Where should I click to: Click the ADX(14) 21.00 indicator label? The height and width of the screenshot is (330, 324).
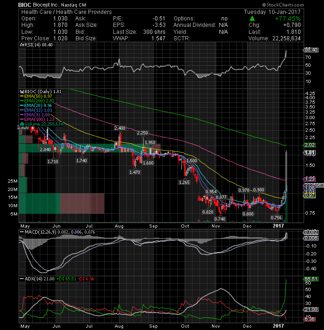point(37,279)
